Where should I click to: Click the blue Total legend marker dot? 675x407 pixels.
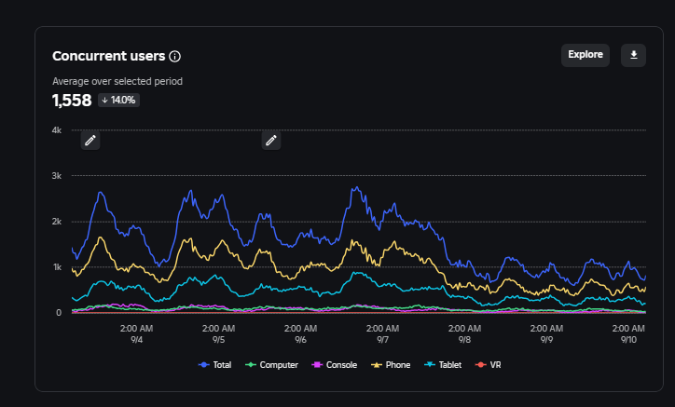tap(203, 365)
